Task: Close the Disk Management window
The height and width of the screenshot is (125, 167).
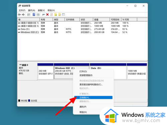Action: tap(144, 6)
